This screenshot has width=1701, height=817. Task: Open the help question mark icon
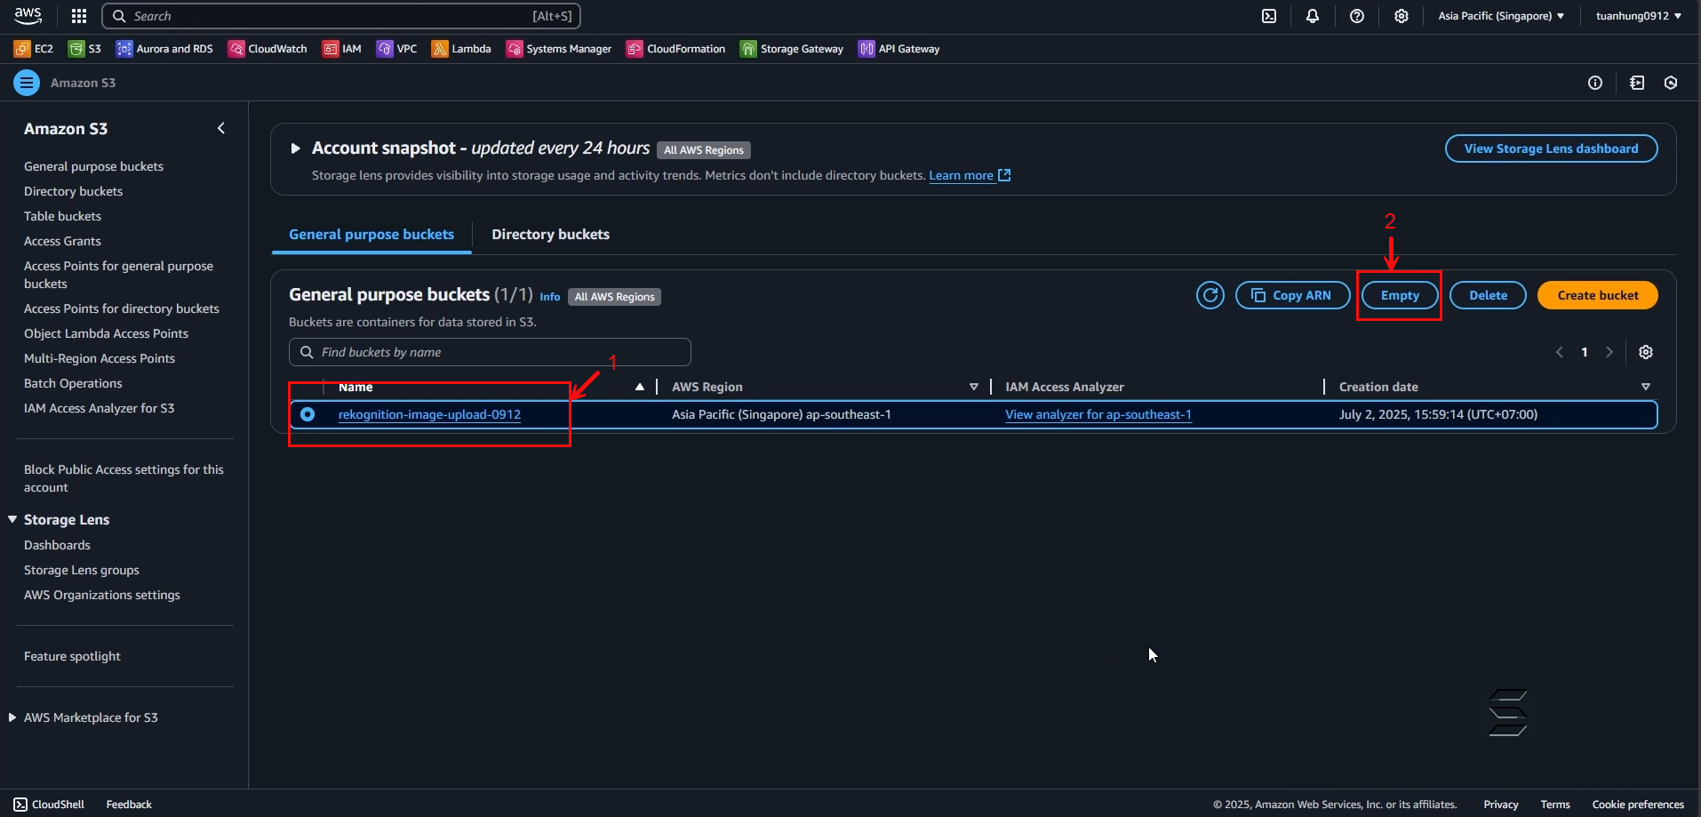point(1357,16)
